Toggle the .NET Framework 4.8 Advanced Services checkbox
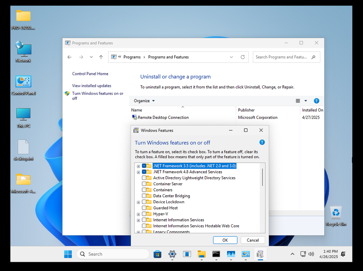This screenshot has height=271, width=363. click(144, 172)
